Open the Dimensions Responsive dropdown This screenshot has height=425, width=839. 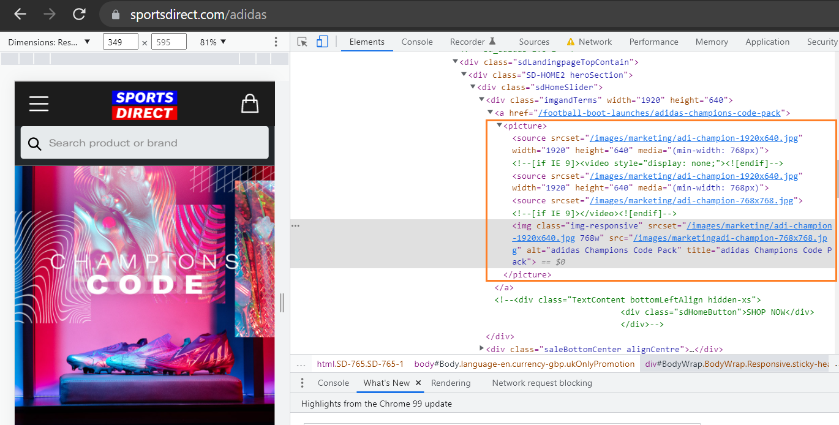pyautogui.click(x=49, y=42)
